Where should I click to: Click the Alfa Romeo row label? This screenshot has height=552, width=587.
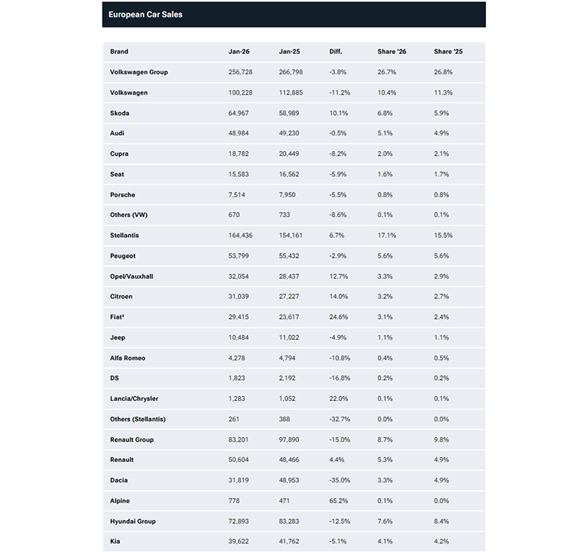tap(128, 358)
